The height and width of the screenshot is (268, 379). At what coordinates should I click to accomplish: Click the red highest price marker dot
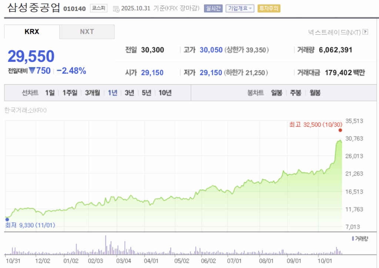point(340,130)
